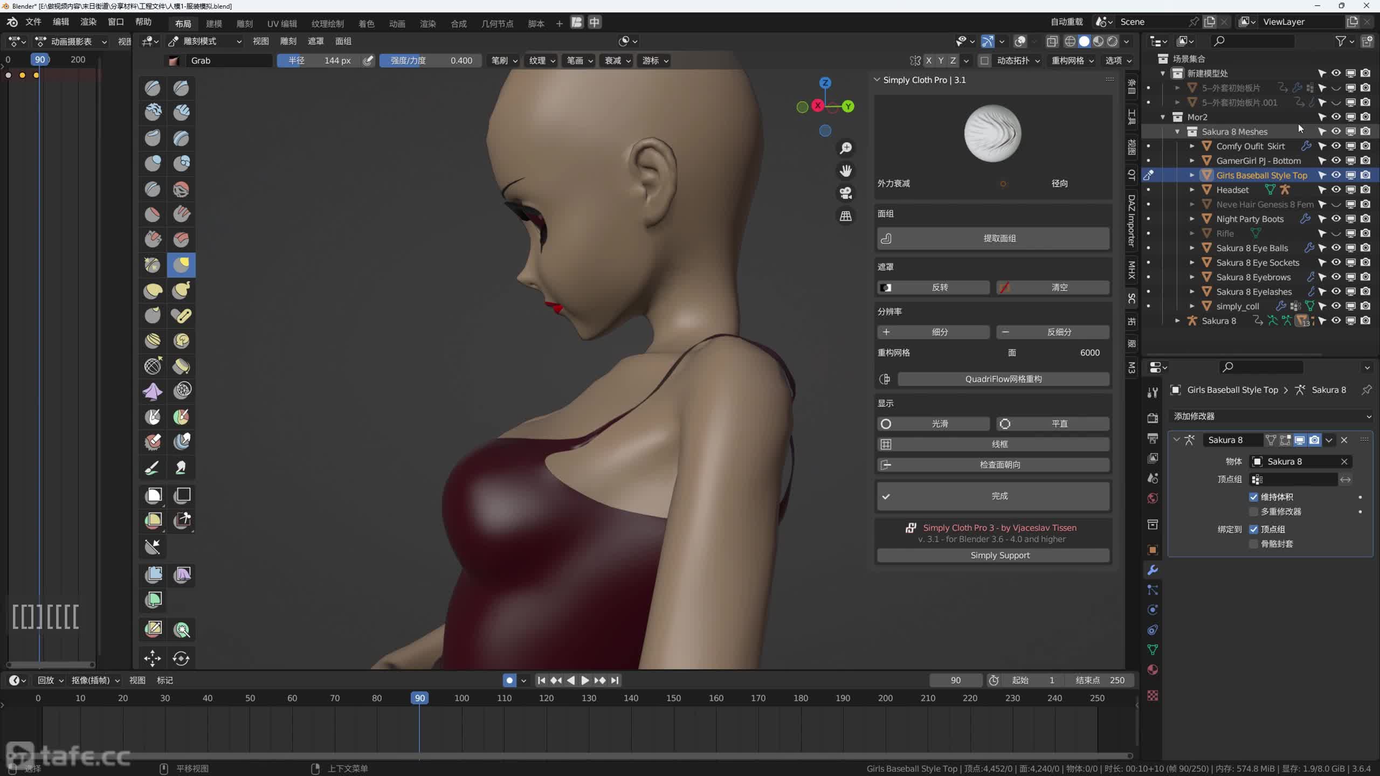Viewport: 1380px width, 776px height.
Task: Enable 多重修改器 checkbox
Action: click(1253, 511)
